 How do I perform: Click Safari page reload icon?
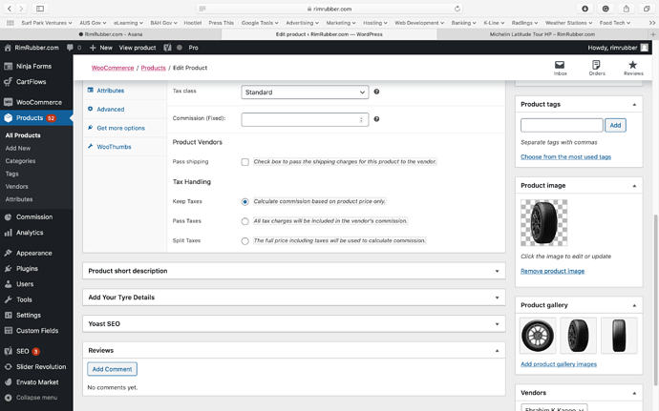(457, 9)
